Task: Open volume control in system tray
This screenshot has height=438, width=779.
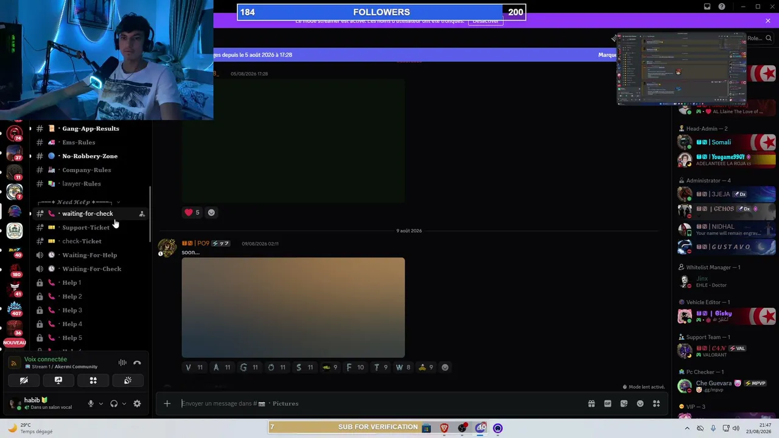Action: 736,428
